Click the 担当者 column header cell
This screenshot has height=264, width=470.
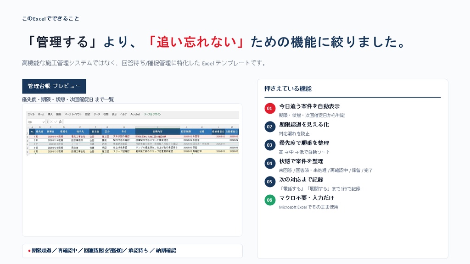(95, 132)
